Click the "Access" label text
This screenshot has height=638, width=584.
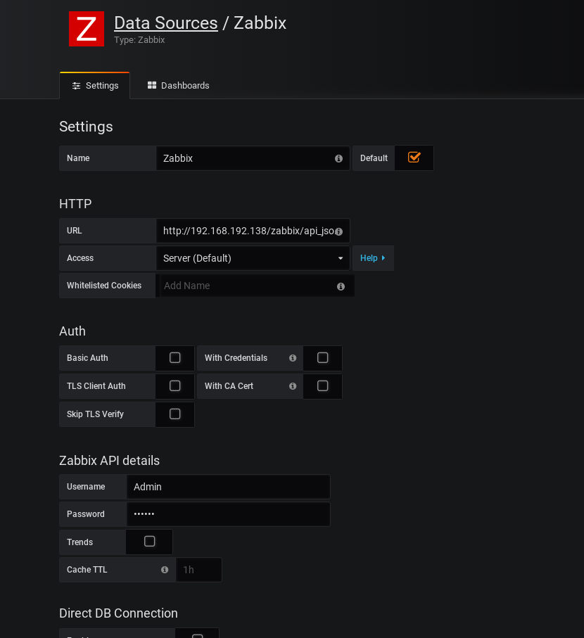coord(80,258)
